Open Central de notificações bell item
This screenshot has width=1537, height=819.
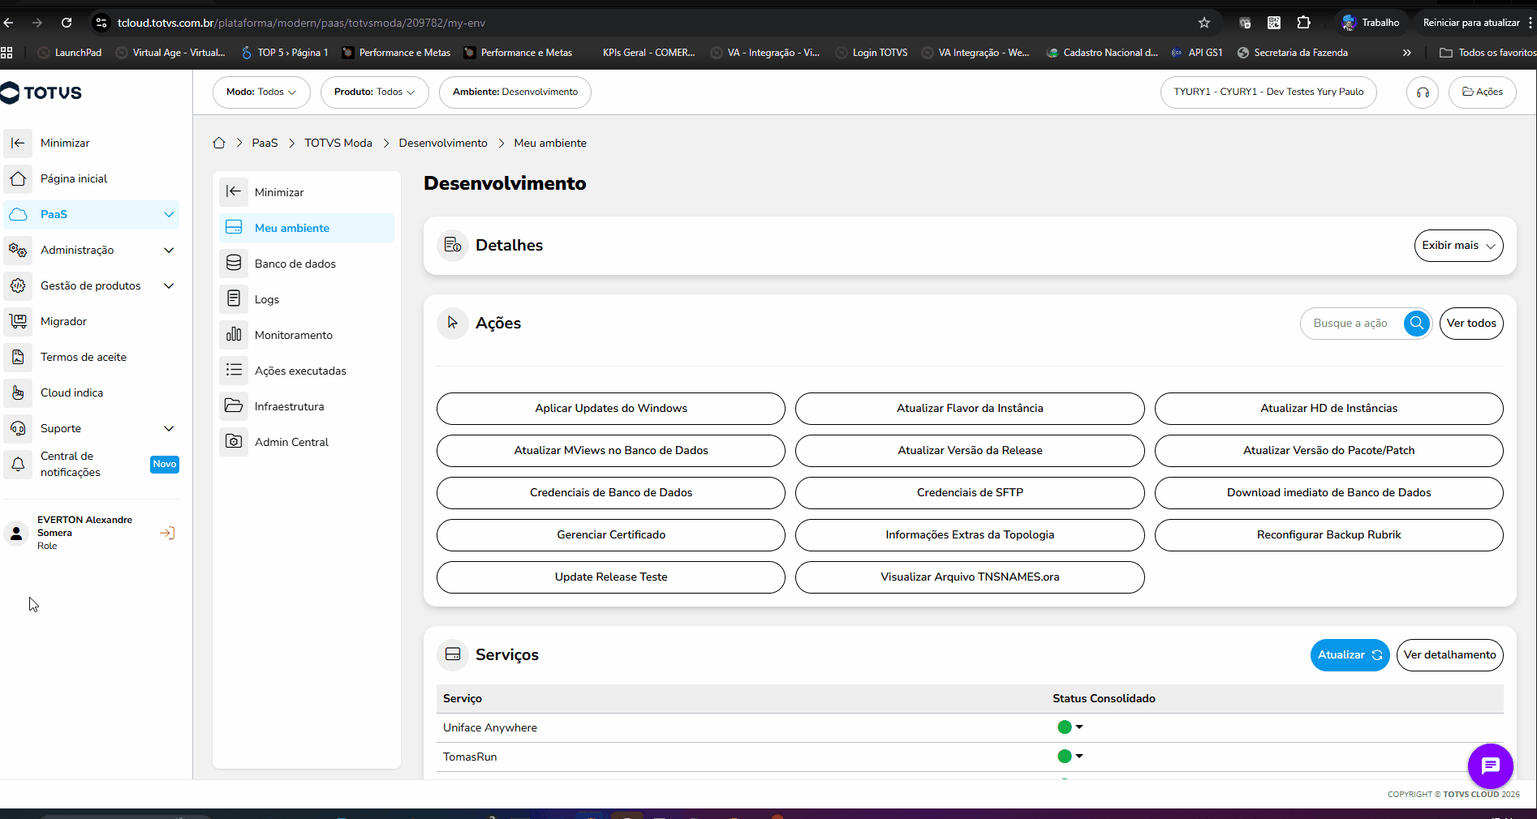[x=91, y=464]
